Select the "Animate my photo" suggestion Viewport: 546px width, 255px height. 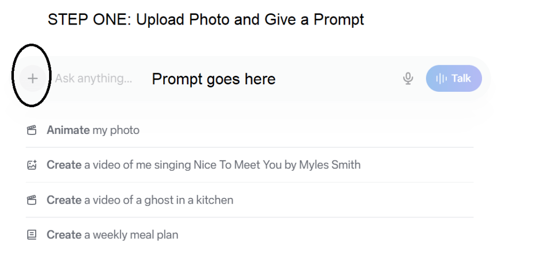click(93, 130)
